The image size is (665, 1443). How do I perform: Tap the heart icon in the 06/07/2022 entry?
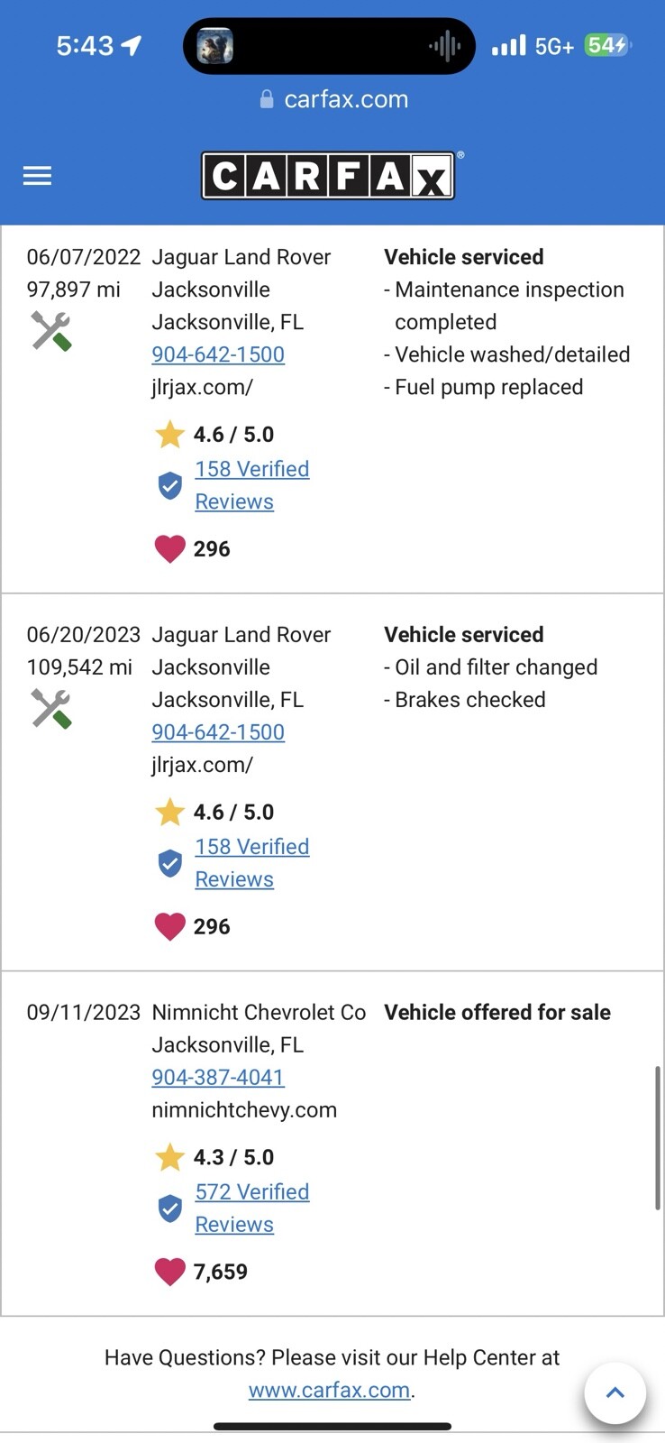(x=169, y=548)
